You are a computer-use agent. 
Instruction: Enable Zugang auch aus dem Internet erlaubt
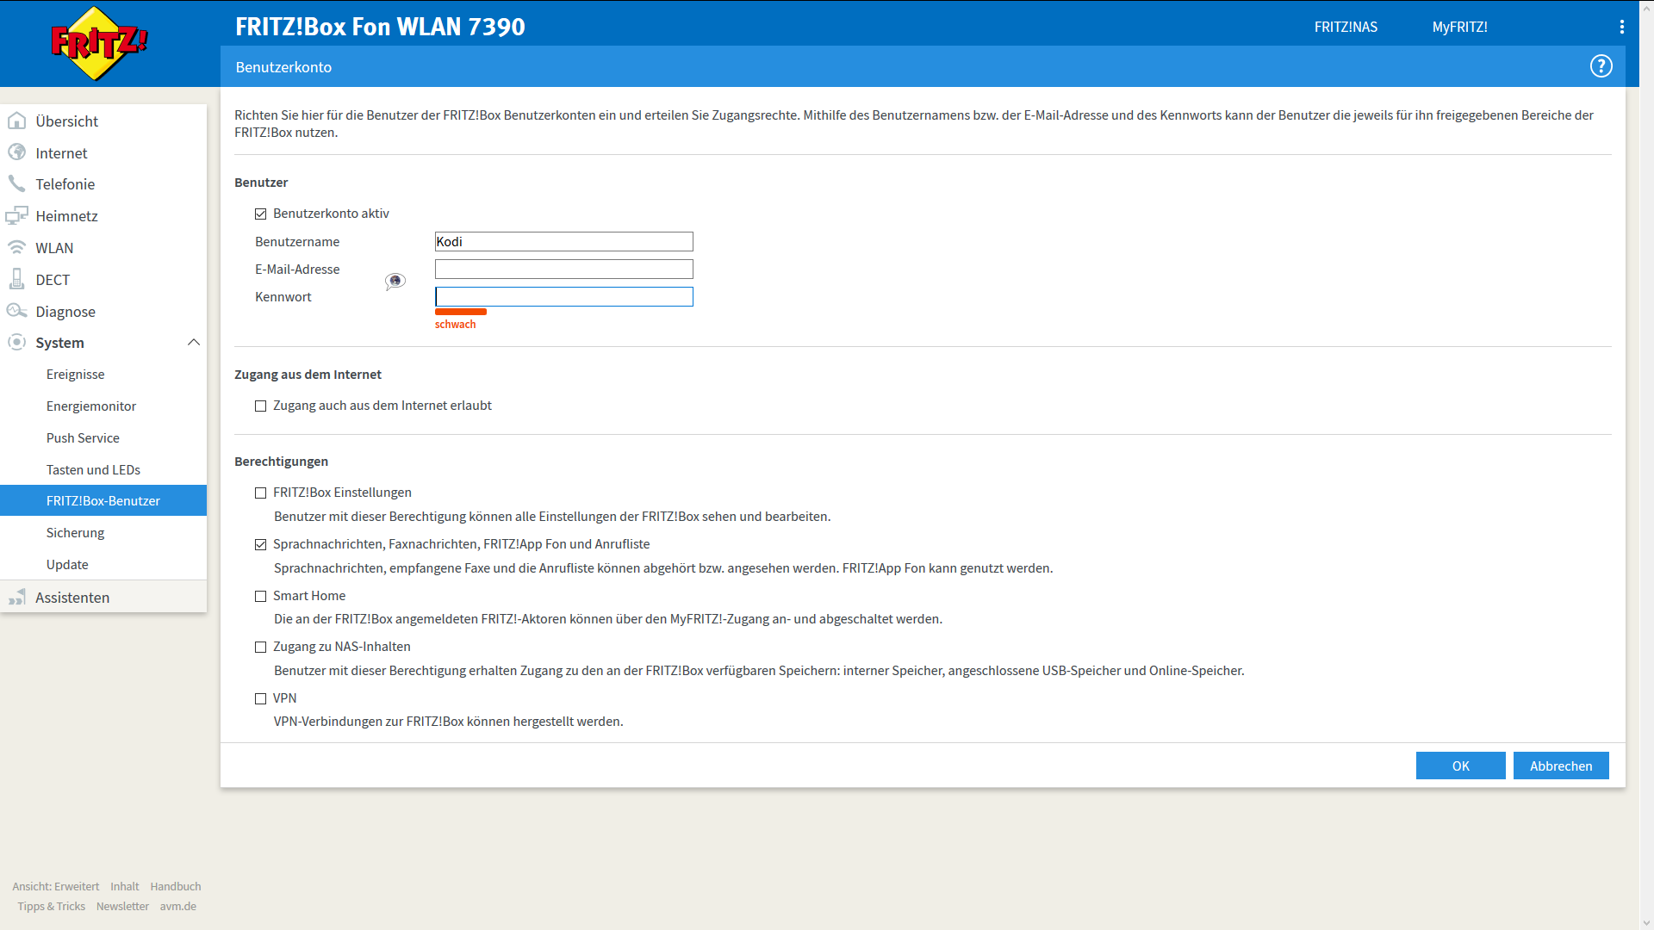260,406
